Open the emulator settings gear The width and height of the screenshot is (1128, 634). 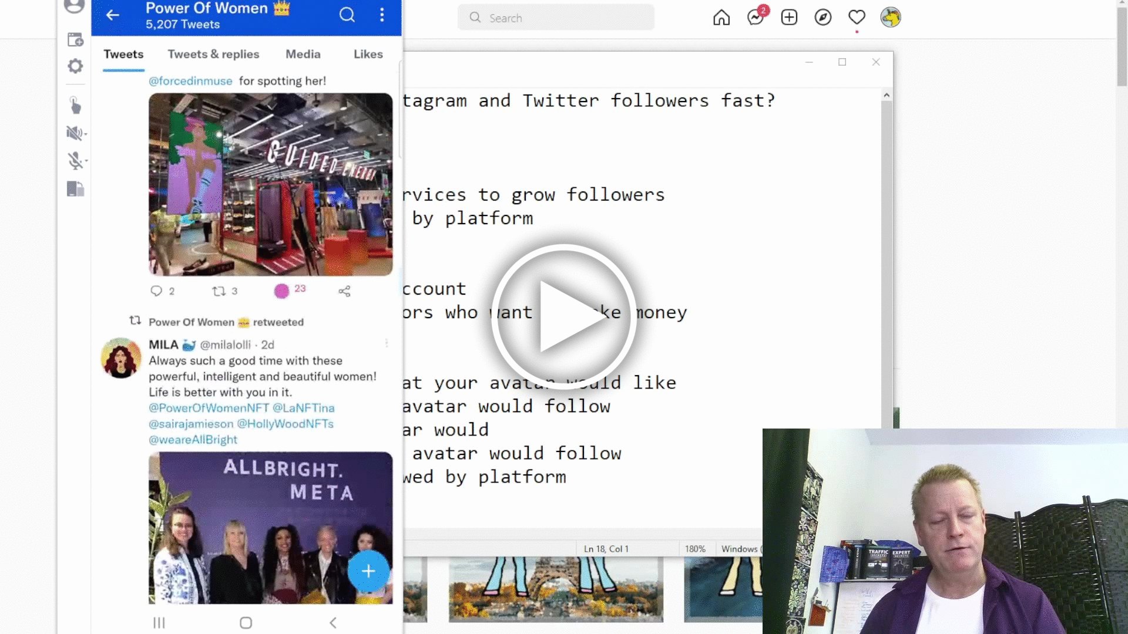coord(75,66)
